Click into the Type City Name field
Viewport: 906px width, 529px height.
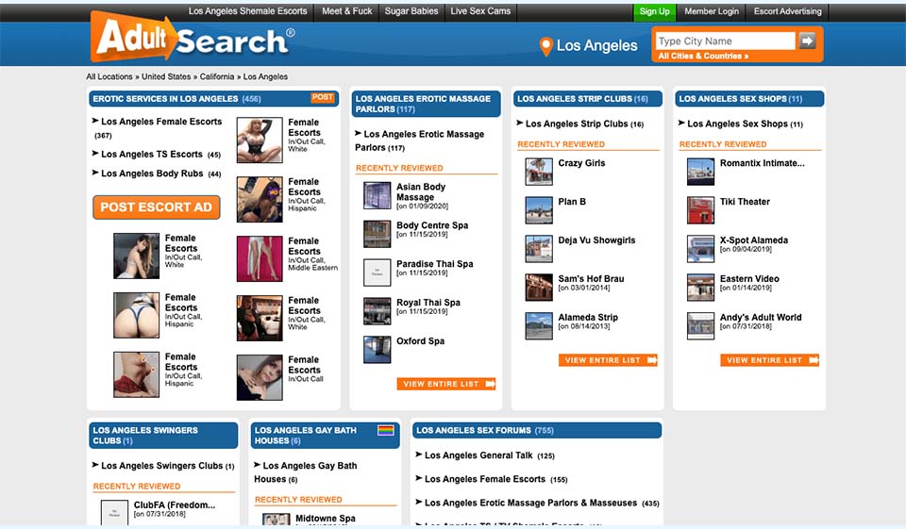(x=726, y=41)
